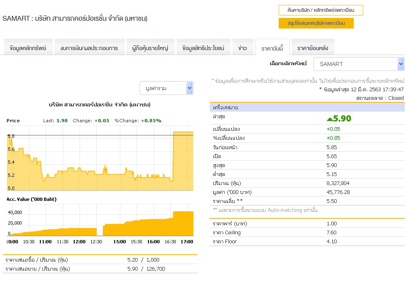Go to the ผู้ถือหุ้นรายใหญ่ tab
This screenshot has height=282, width=406.
click(150, 48)
